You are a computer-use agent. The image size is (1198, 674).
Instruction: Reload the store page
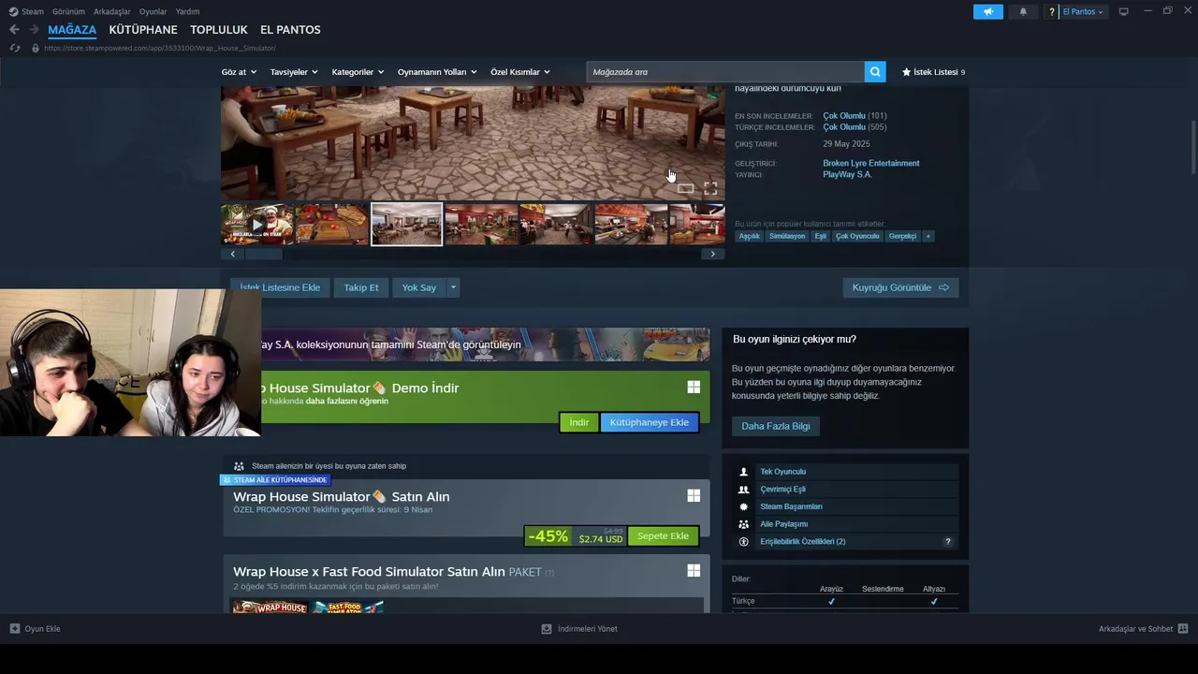(14, 48)
